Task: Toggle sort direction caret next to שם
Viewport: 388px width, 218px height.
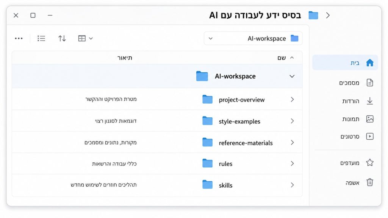Action: [292, 58]
